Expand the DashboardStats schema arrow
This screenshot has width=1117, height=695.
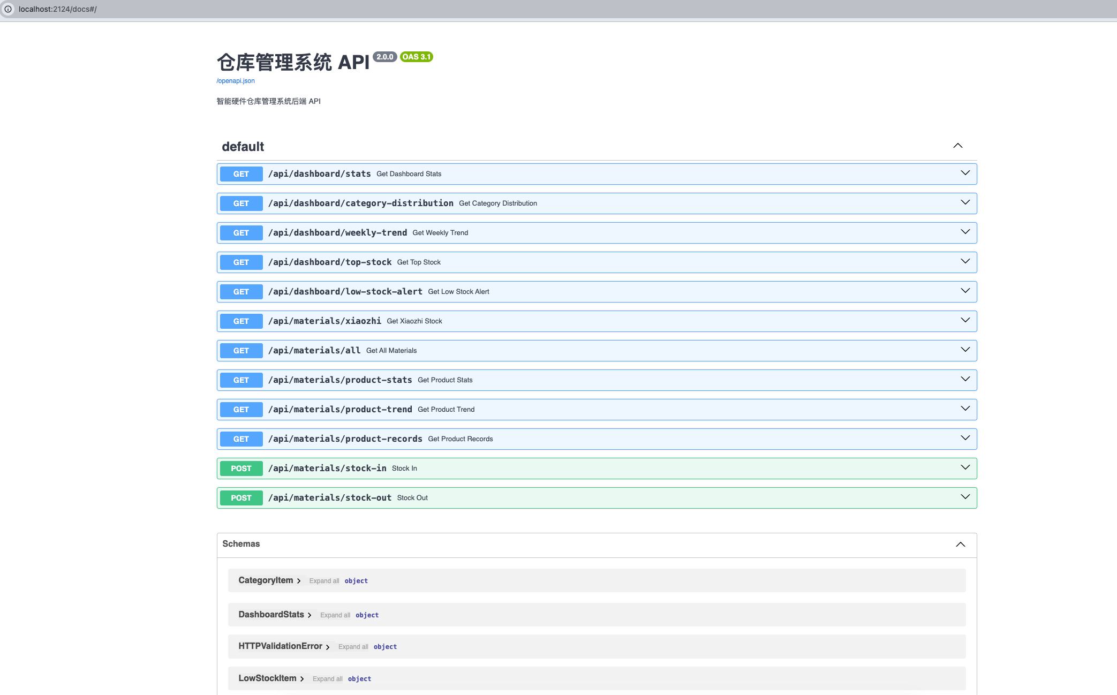pos(310,615)
